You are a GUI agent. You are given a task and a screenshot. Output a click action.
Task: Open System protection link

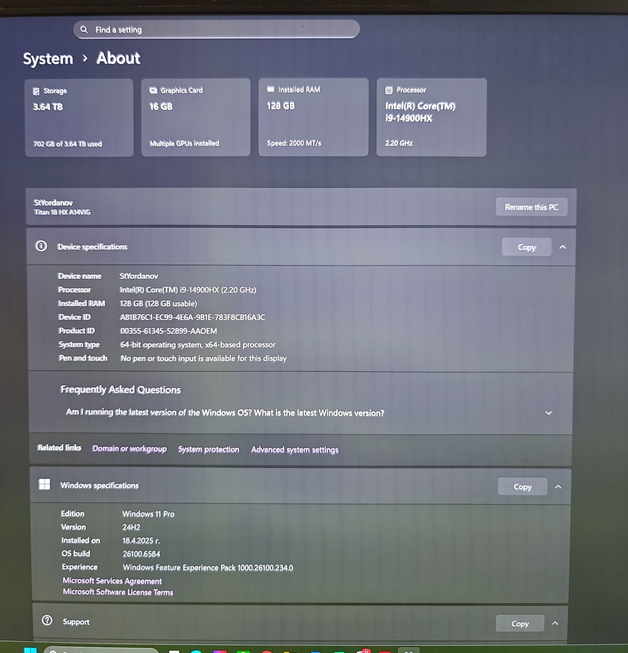click(209, 450)
